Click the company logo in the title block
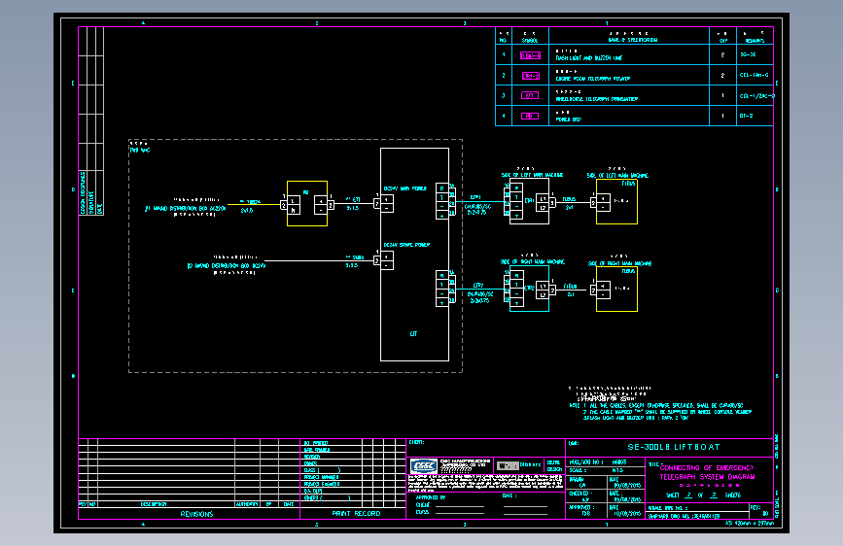Viewport: 843px width, 546px height. [424, 466]
